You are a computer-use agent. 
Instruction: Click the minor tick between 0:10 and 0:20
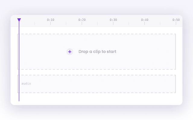[66, 23]
